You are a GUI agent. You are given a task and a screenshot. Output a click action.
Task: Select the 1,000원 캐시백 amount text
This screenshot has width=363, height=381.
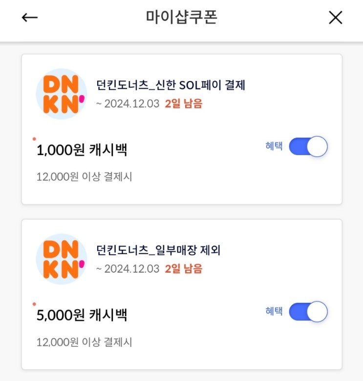pyautogui.click(x=82, y=150)
